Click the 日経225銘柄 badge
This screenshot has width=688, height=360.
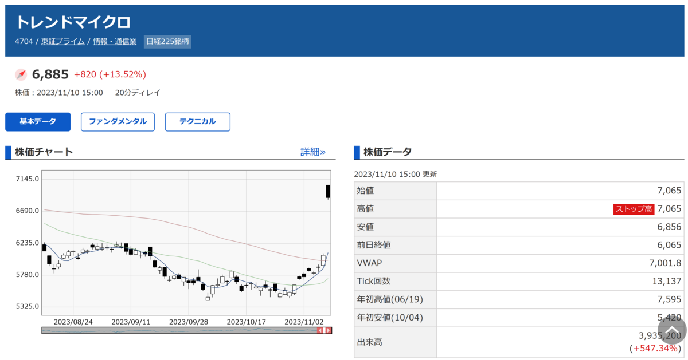[x=167, y=42]
